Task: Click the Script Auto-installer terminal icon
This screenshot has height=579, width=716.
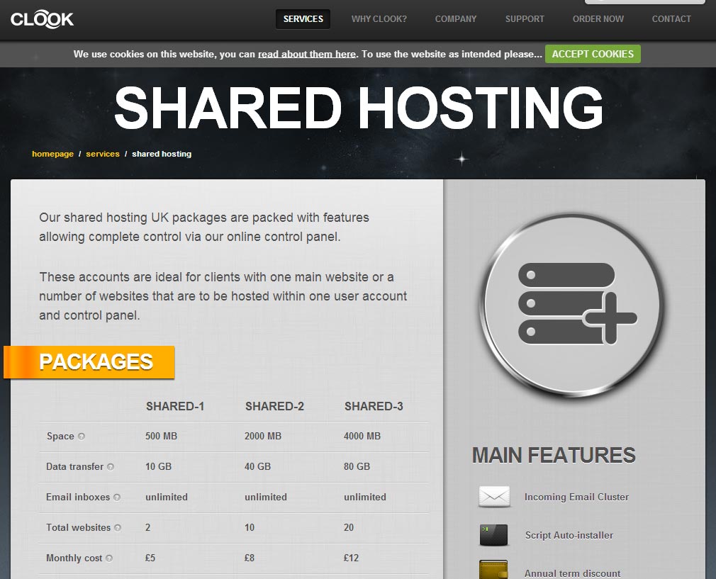Action: 493,535
